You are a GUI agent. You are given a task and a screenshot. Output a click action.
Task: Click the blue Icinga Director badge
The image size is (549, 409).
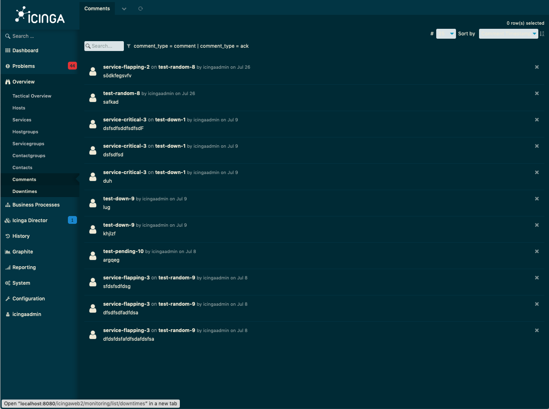pos(72,220)
